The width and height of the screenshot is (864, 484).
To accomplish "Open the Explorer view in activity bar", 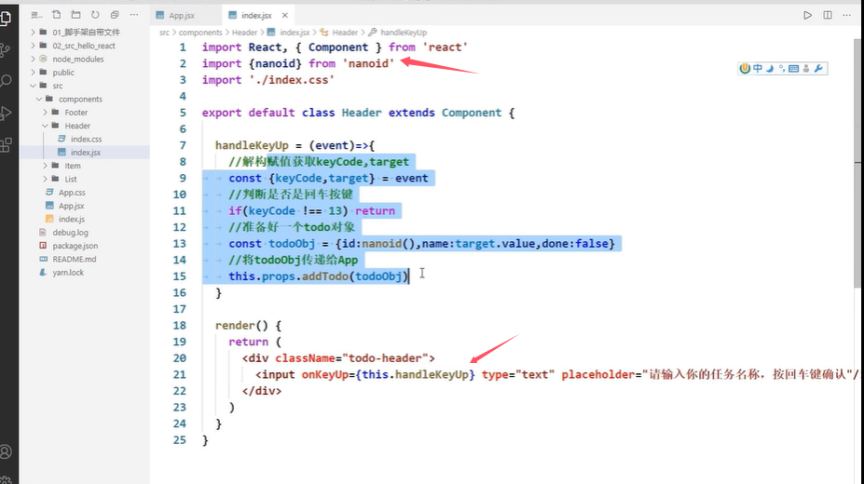I will tap(7, 19).
